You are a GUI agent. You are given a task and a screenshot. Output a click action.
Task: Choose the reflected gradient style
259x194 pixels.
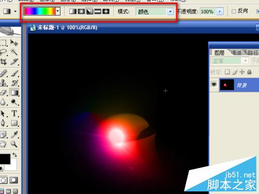[x=98, y=11]
